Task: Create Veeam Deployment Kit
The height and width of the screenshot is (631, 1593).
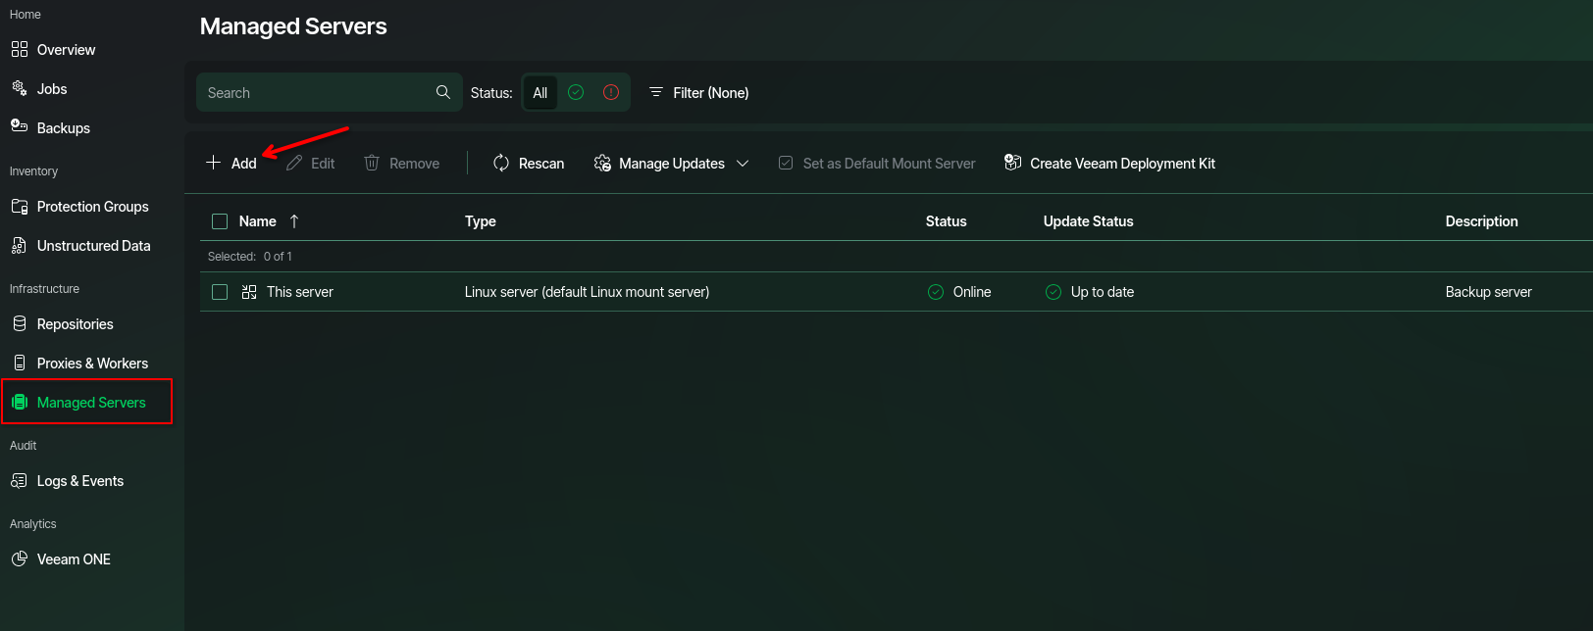Action: pyautogui.click(x=1109, y=164)
